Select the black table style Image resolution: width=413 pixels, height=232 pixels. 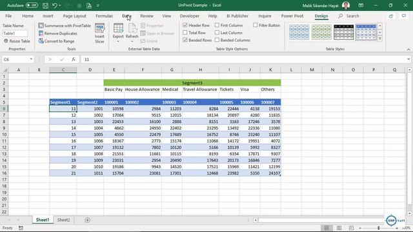pyautogui.click(x=343, y=32)
